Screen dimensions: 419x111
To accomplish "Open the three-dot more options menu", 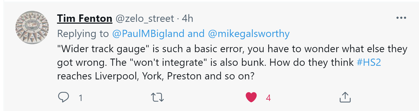I will point(401,18).
